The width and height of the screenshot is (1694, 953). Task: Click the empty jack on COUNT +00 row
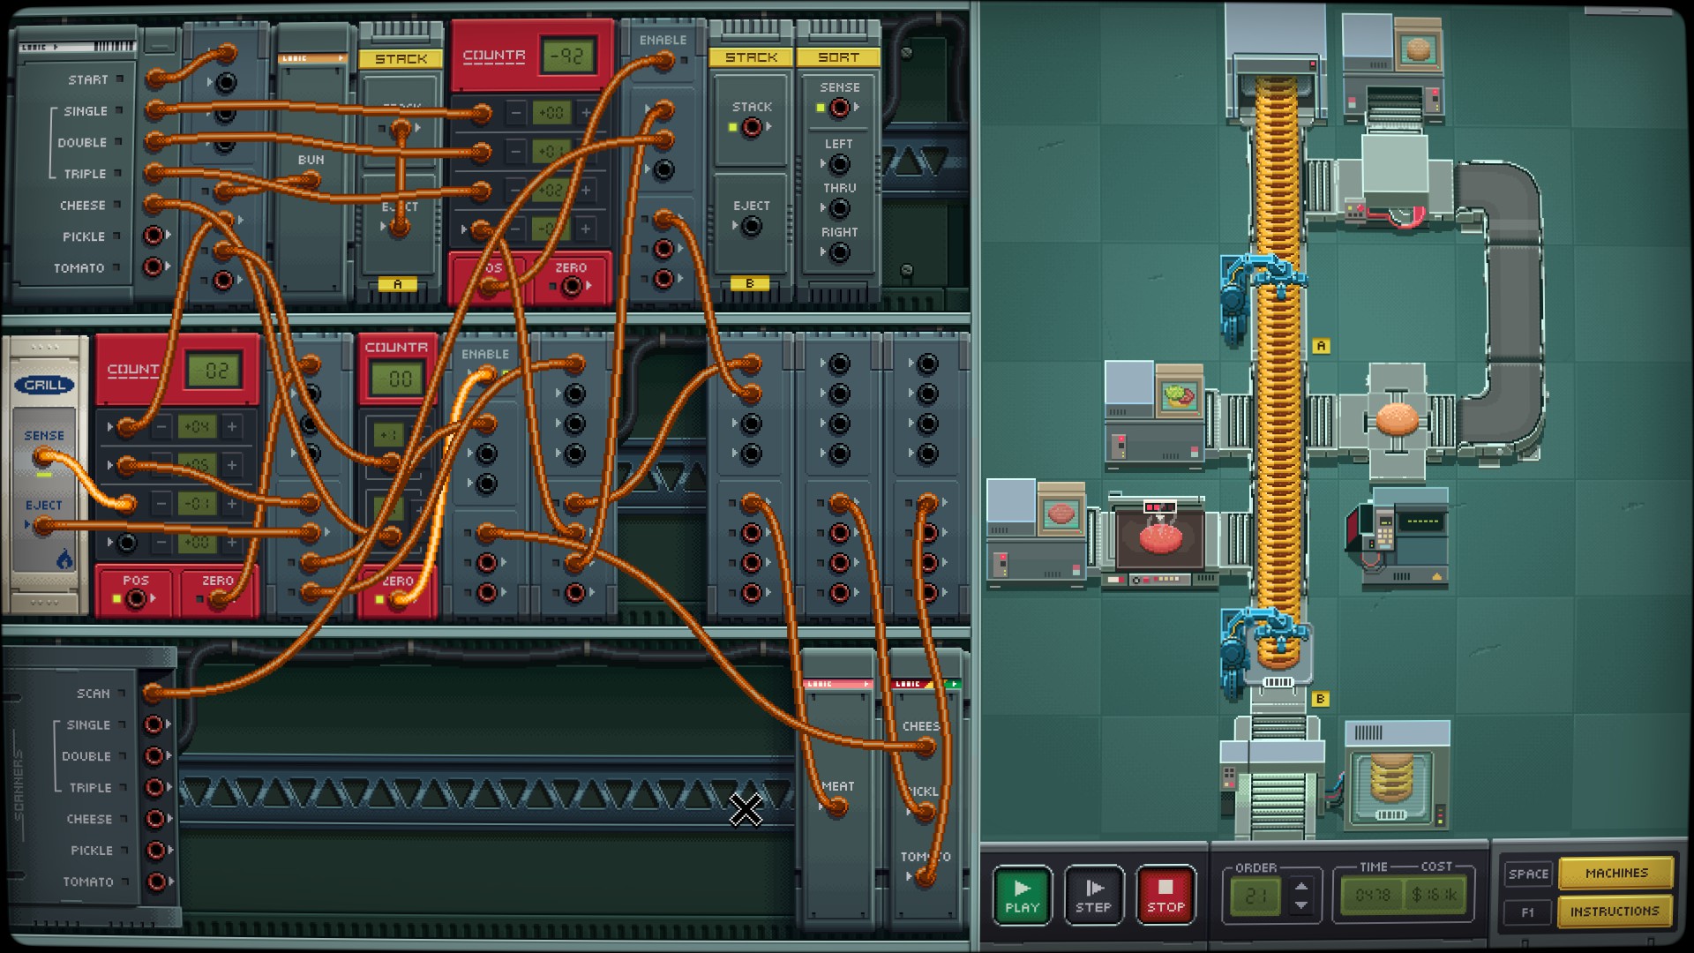[127, 542]
